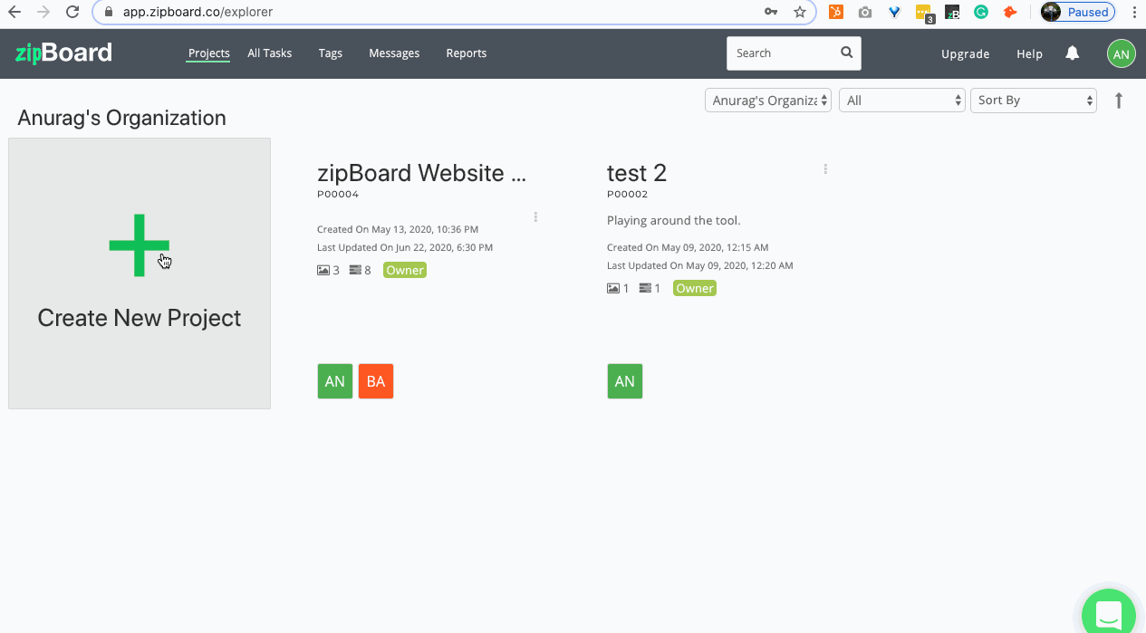Viewport: 1146px width, 633px height.
Task: Open All Tasks tab
Action: 270,53
